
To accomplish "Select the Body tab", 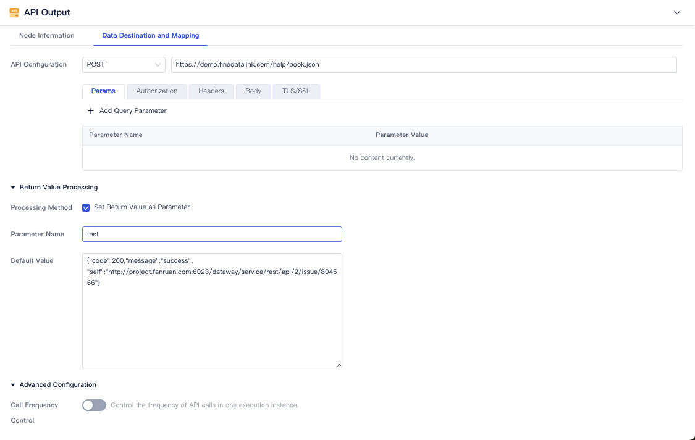I will pos(253,91).
